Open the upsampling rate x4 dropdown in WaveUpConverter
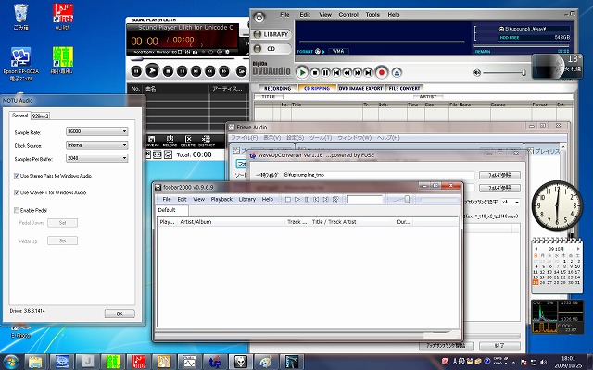Viewport: 593px width, 370px height. tap(511, 203)
